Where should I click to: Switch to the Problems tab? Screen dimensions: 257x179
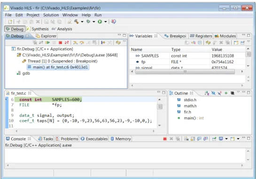click(67, 139)
